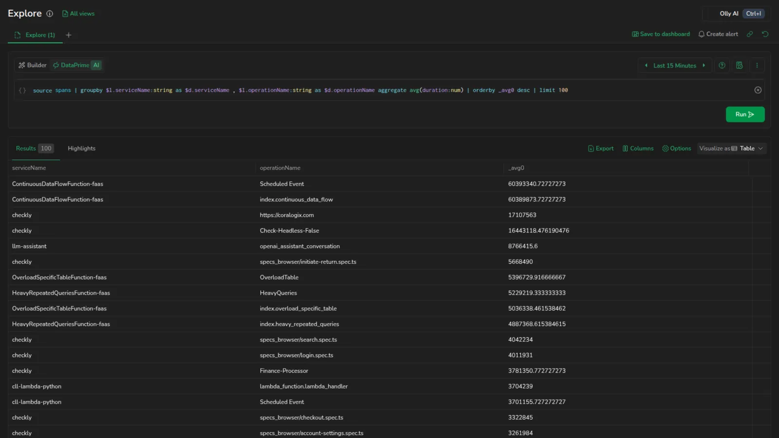Add a new explore tab with plus icon
The width and height of the screenshot is (779, 438).
[x=69, y=35]
